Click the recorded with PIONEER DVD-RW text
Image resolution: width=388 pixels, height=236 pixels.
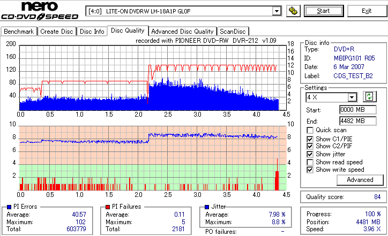pos(206,41)
